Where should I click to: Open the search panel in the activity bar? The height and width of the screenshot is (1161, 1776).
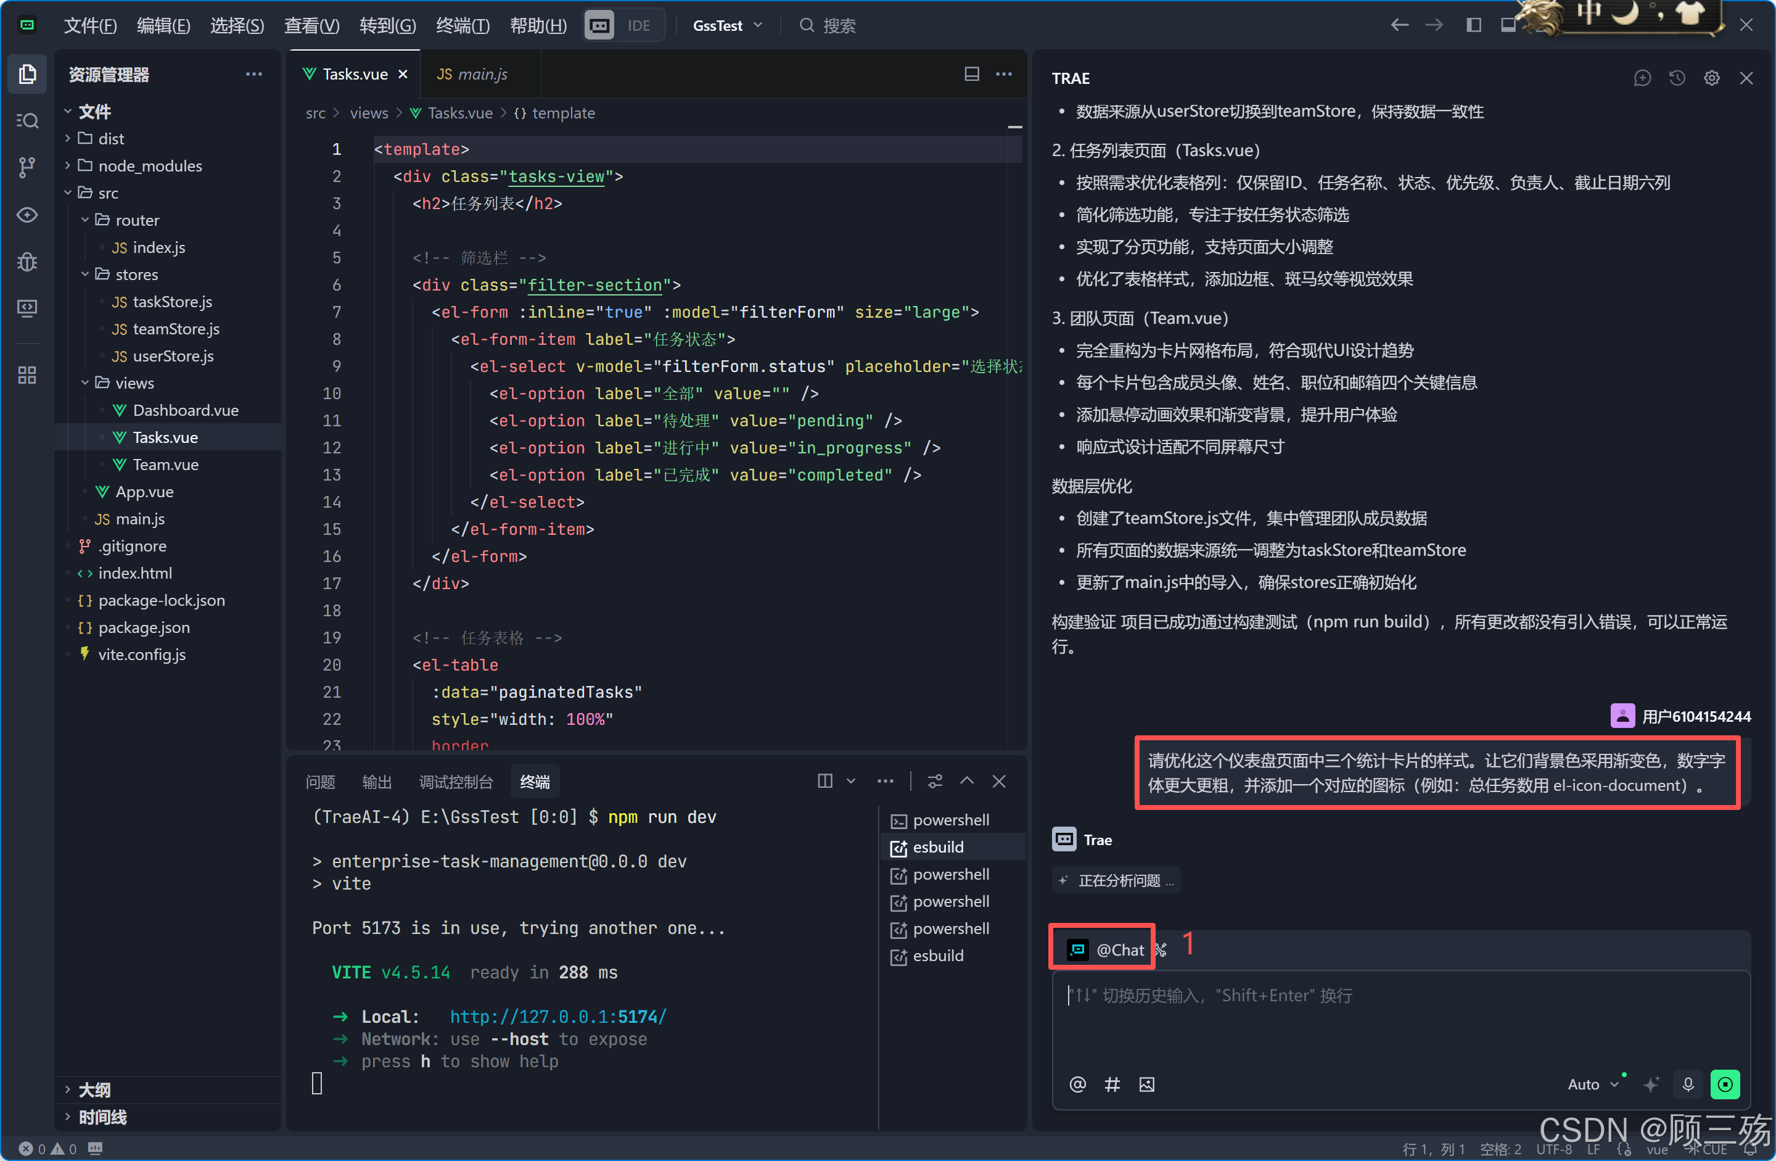[27, 120]
